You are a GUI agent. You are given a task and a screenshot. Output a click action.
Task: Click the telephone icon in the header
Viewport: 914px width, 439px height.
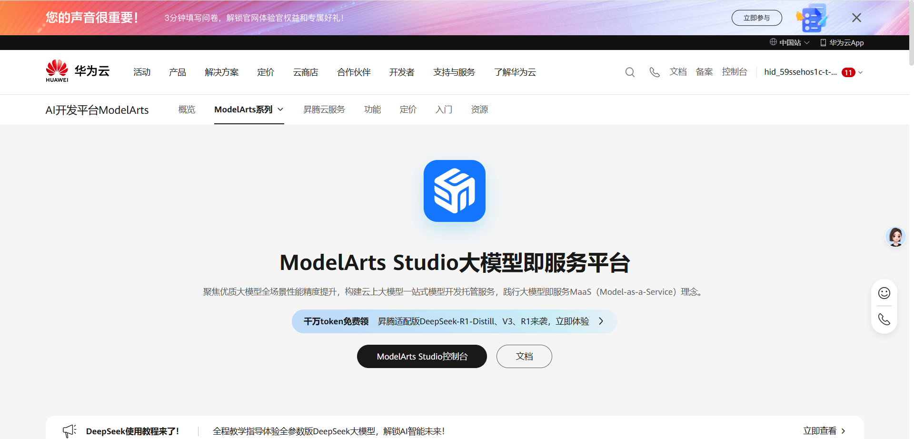[x=655, y=72]
